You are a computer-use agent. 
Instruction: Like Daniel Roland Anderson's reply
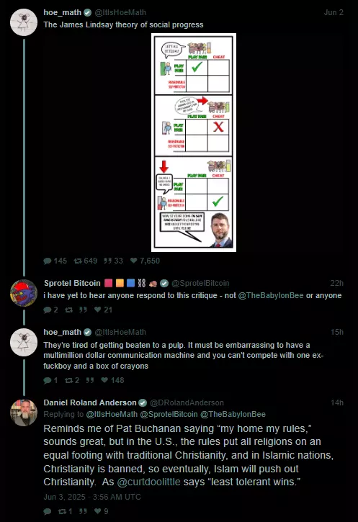coord(97,511)
